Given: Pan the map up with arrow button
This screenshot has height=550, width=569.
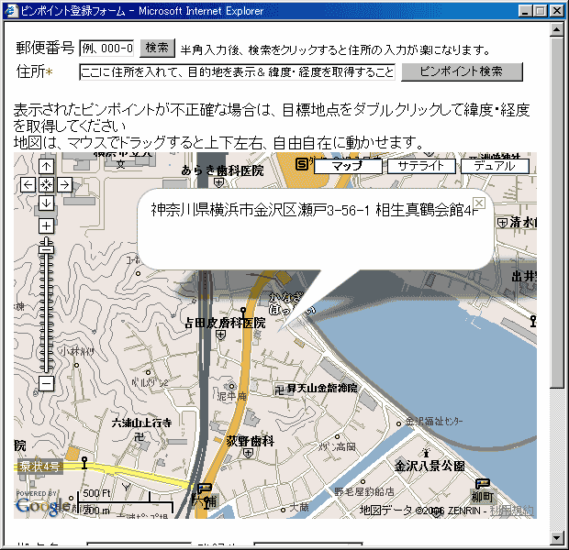Looking at the screenshot, I should click(x=46, y=167).
